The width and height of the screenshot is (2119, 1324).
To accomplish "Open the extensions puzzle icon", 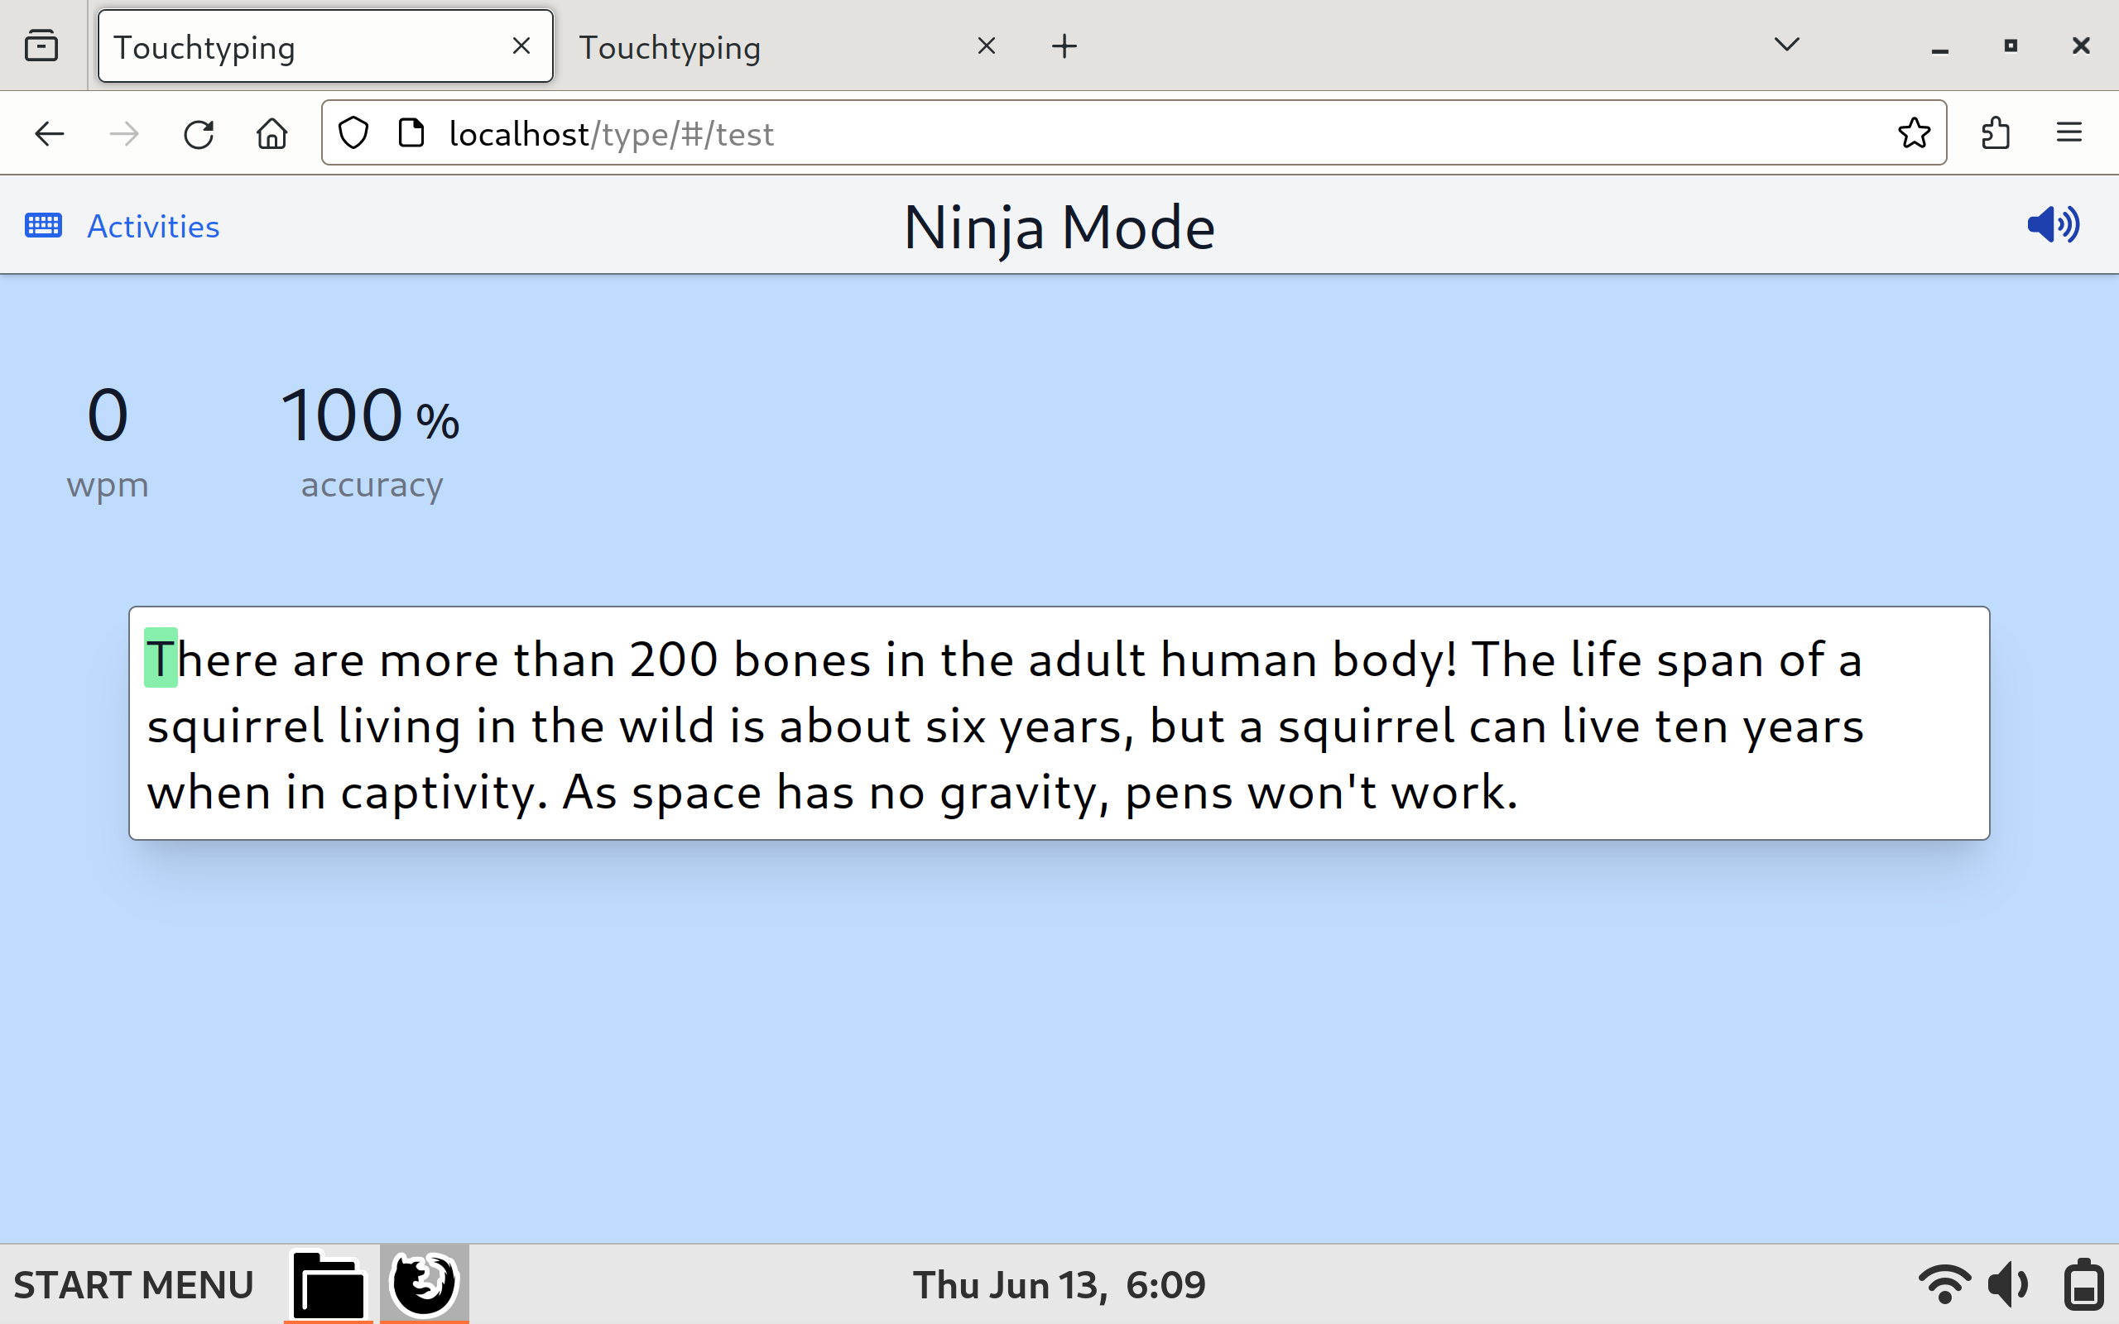I will point(1996,133).
